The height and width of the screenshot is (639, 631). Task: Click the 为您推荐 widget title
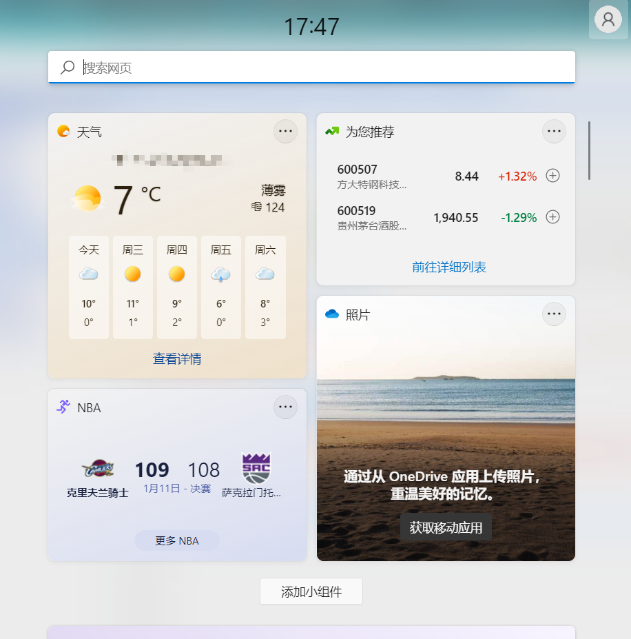[x=370, y=132]
